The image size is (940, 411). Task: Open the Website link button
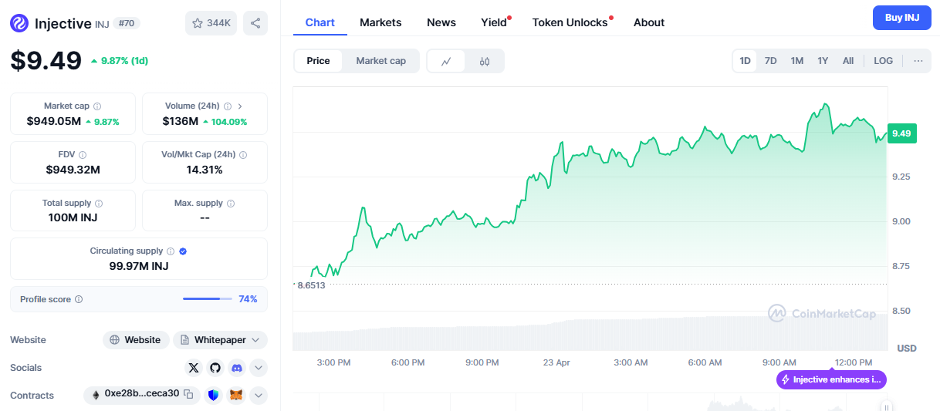coord(136,340)
